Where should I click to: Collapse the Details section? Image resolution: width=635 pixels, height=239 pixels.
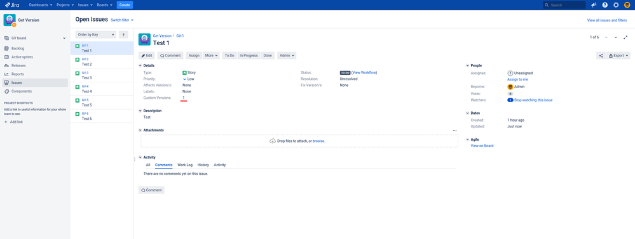(x=140, y=65)
